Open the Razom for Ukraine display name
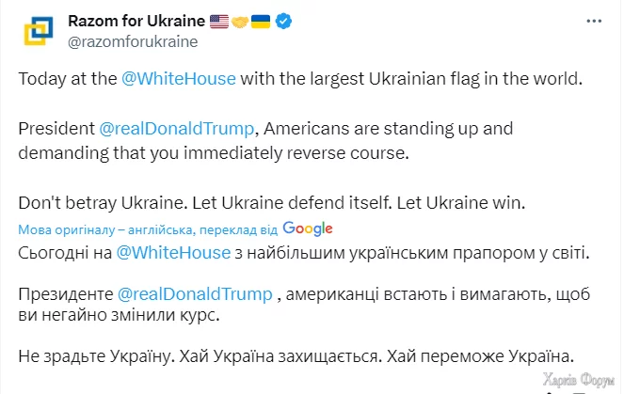Viewport: 624px width, 394px height. point(136,21)
